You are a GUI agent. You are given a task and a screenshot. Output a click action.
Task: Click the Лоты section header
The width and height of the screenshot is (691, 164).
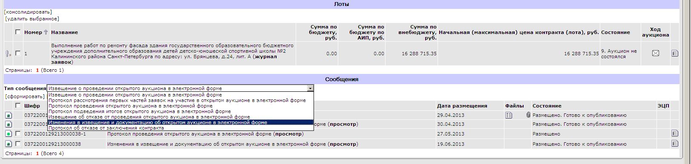(342, 4)
